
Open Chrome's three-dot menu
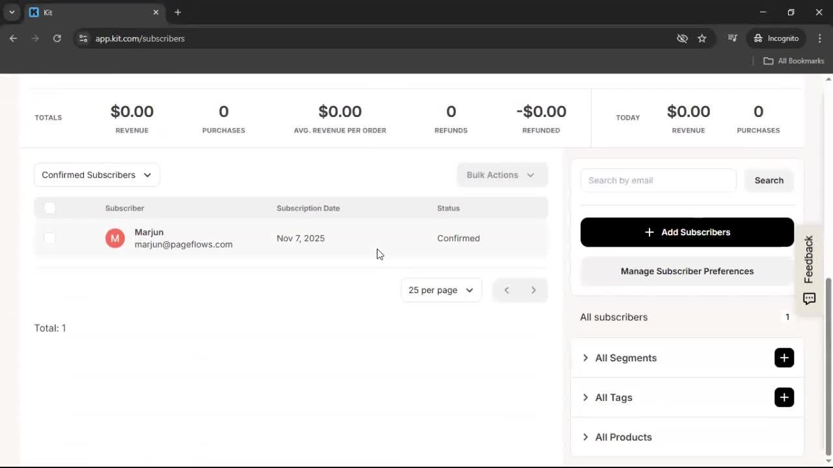click(x=820, y=38)
